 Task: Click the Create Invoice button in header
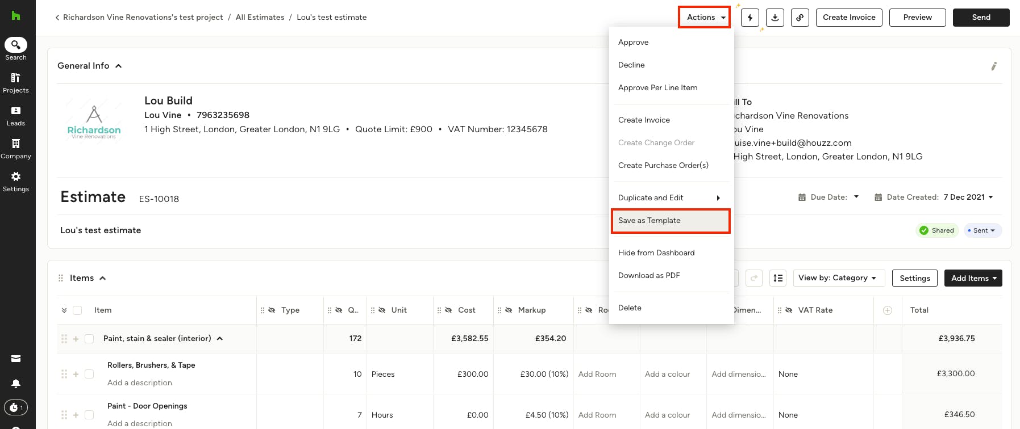[x=850, y=18]
